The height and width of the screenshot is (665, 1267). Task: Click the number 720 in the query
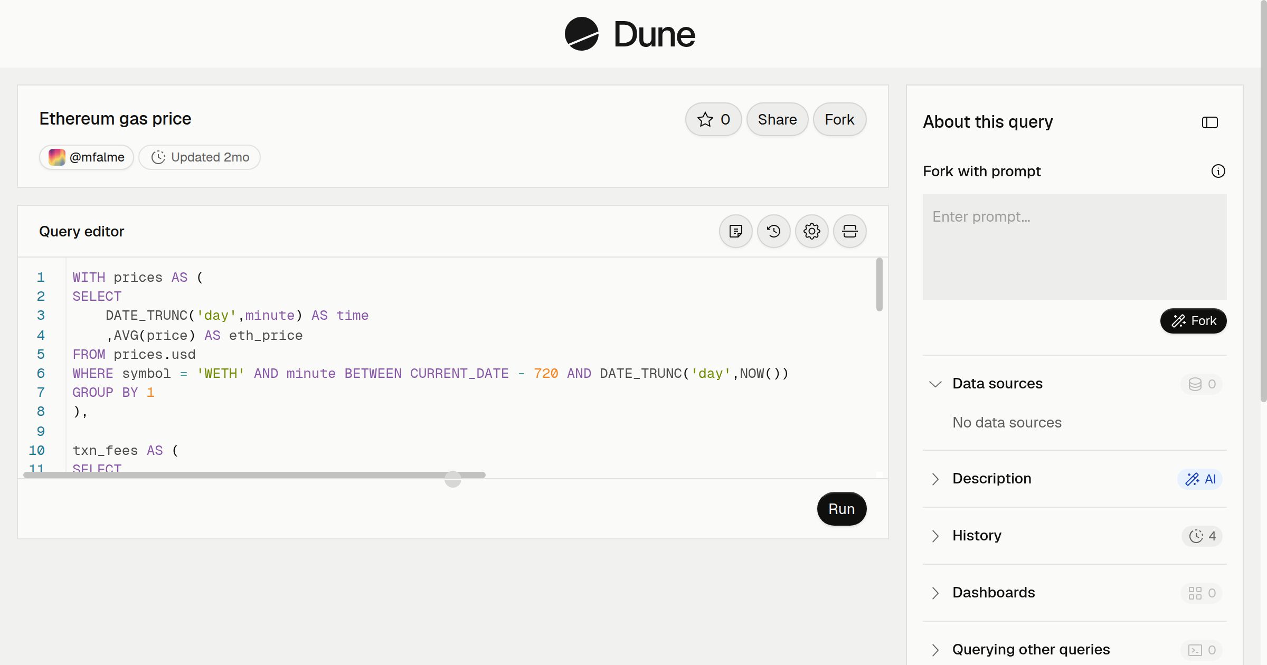click(546, 374)
